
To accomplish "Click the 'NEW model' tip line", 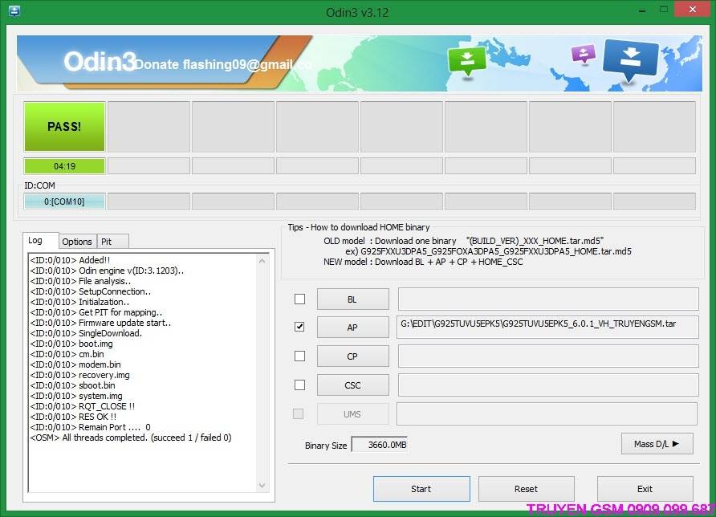I will pos(423,262).
